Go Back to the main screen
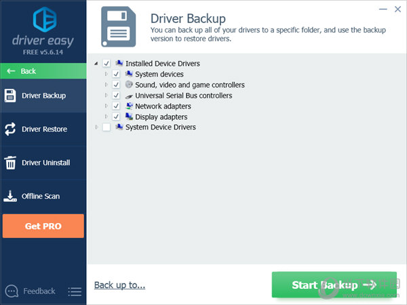Image resolution: width=407 pixels, height=305 pixels. pyautogui.click(x=43, y=70)
